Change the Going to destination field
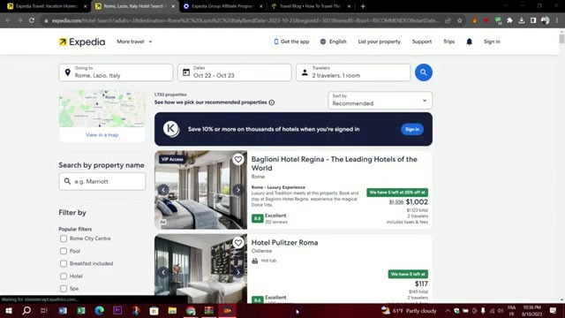This screenshot has height=318, width=565. tap(116, 72)
